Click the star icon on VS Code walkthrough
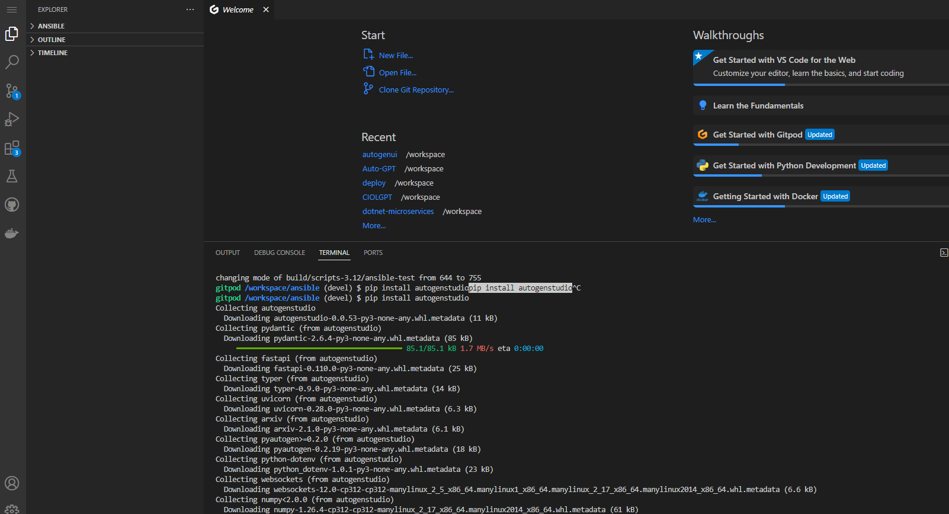 [699, 56]
